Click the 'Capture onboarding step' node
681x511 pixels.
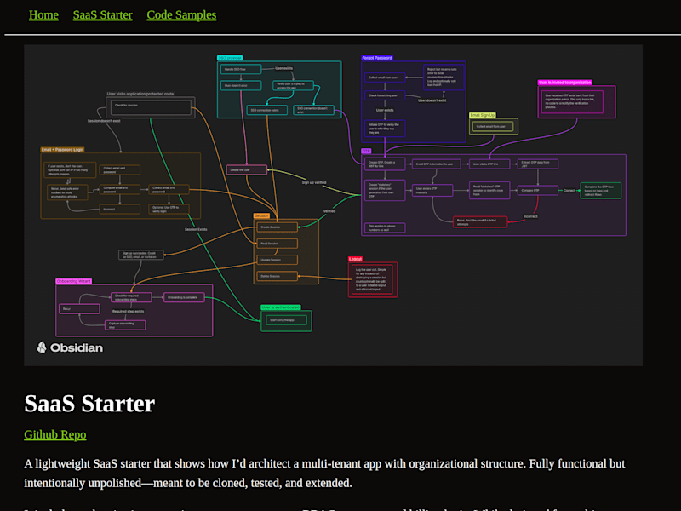(x=125, y=325)
